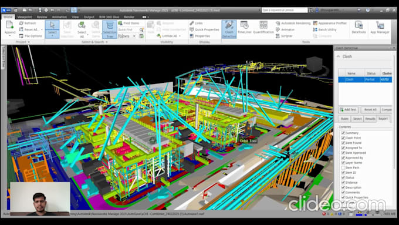Screen dimensions: 399x225
Task: Uncheck the Date Found checkbox
Action: coord(343,143)
